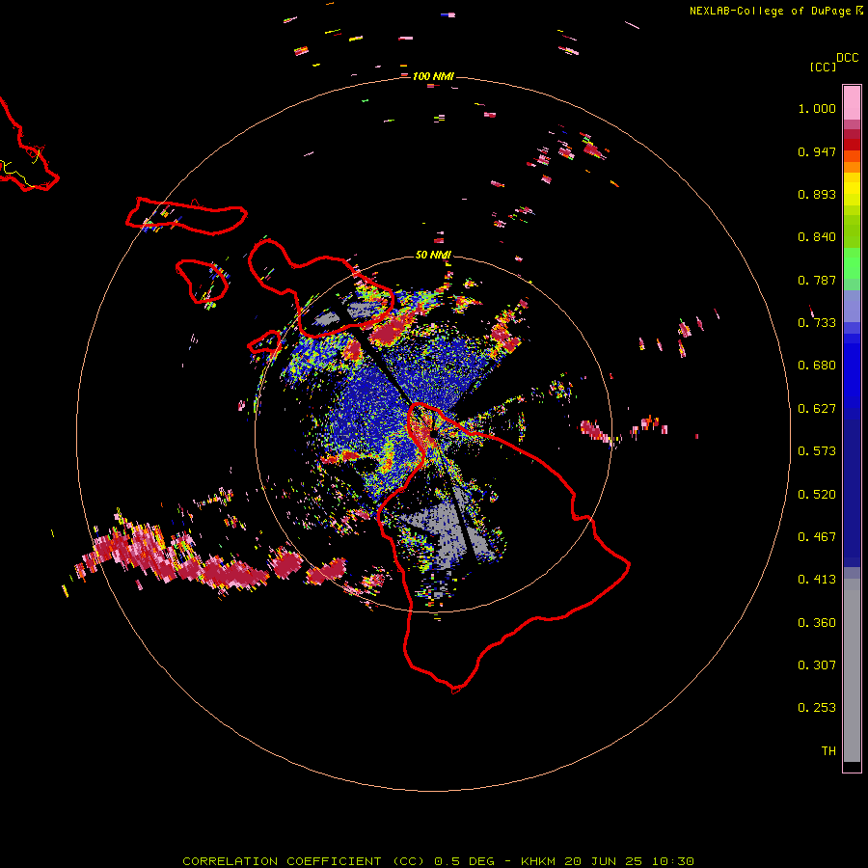This screenshot has width=868, height=868.
Task: Click the CORRELATION COEFFICIENT product title at the bottom
Action: [x=305, y=861]
